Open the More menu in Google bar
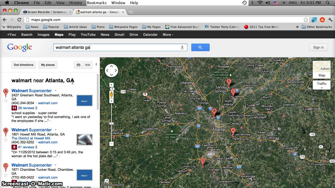This screenshot has height=188, width=335. tap(168, 34)
